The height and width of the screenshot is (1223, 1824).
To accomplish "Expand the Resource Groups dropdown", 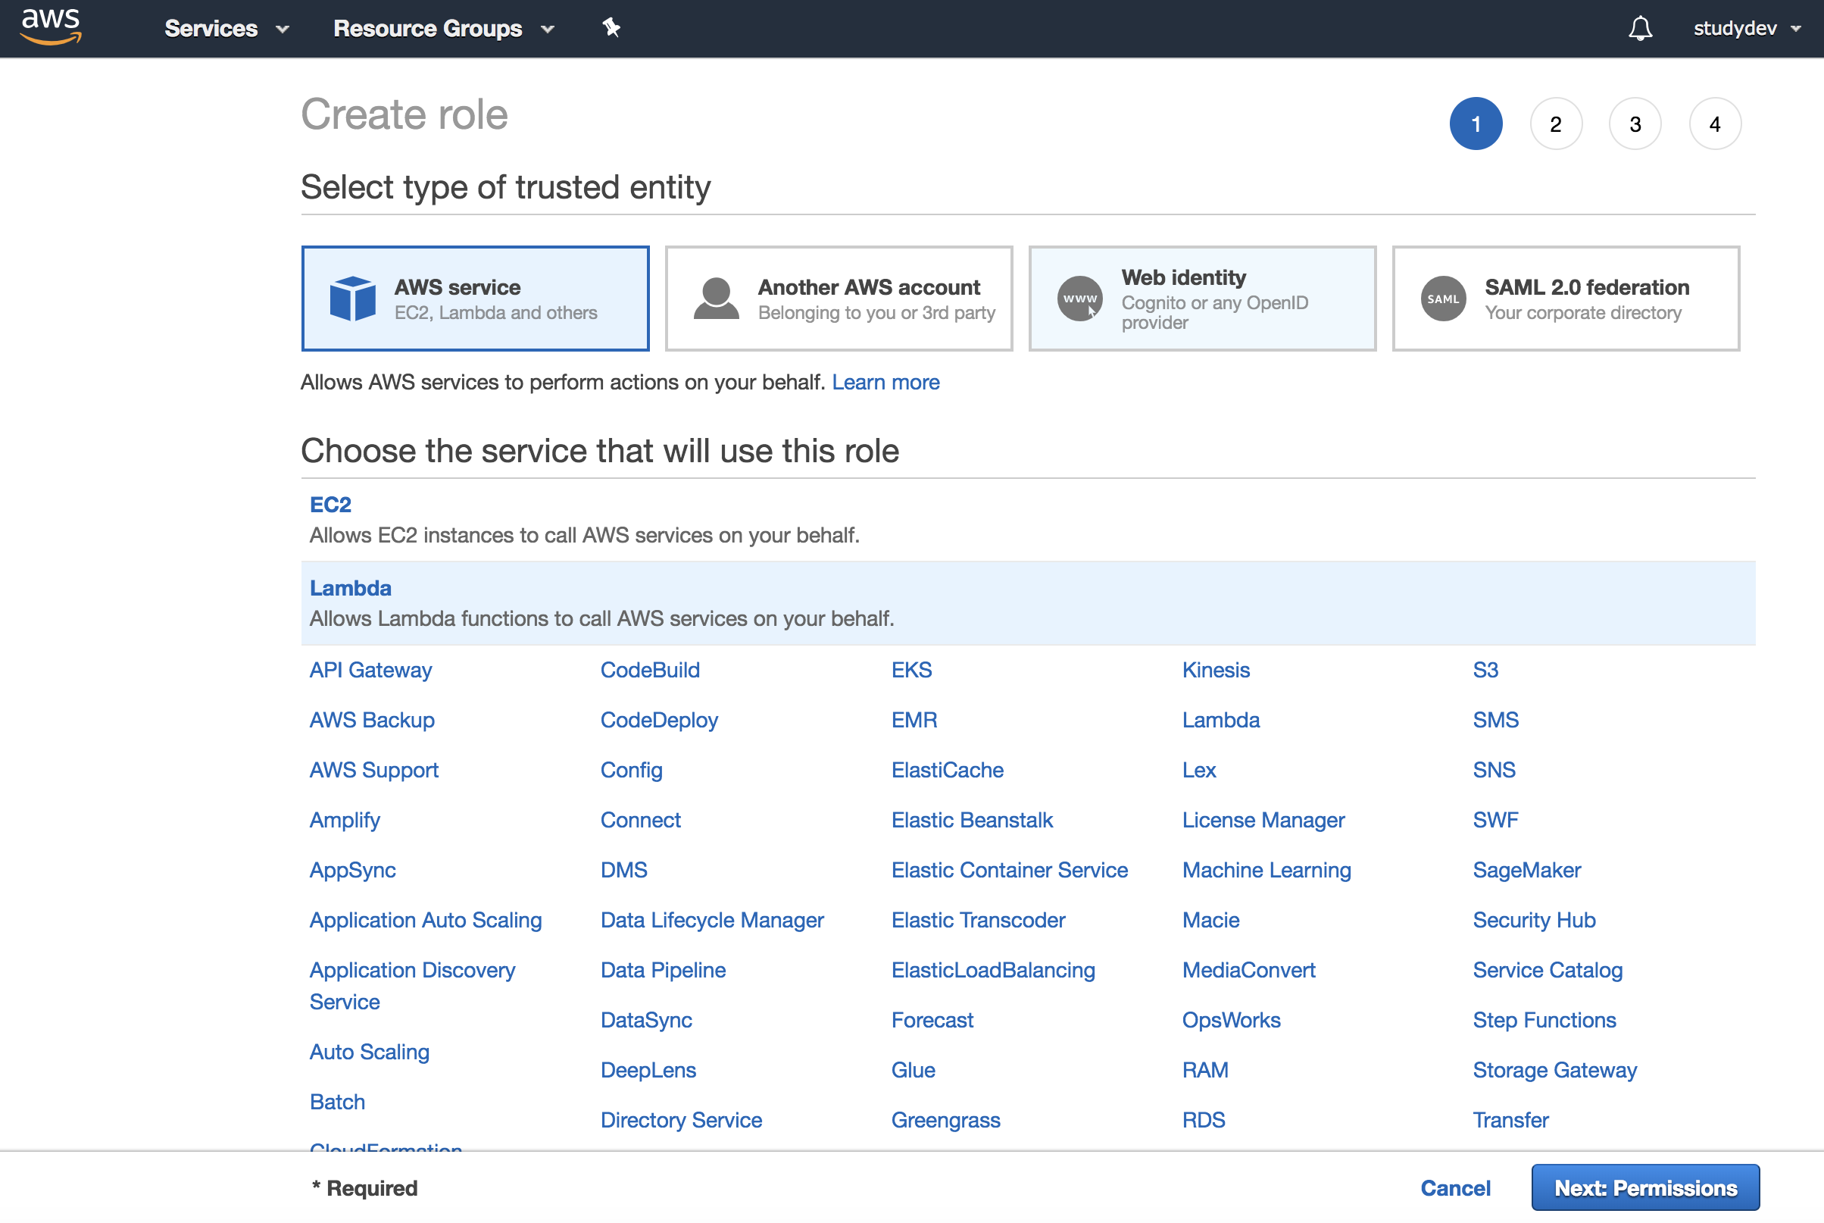I will (444, 29).
